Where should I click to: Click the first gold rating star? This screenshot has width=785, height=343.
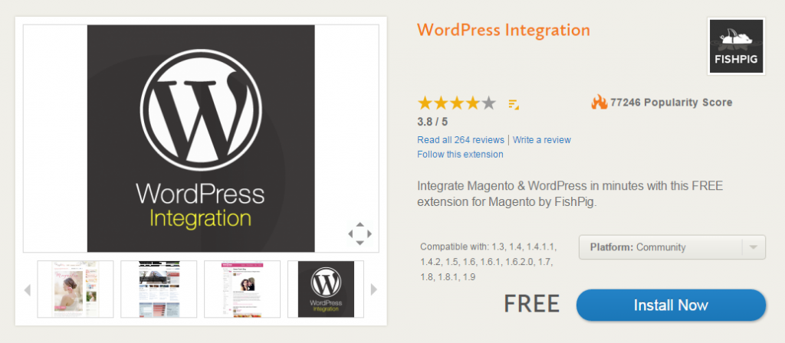pyautogui.click(x=425, y=103)
